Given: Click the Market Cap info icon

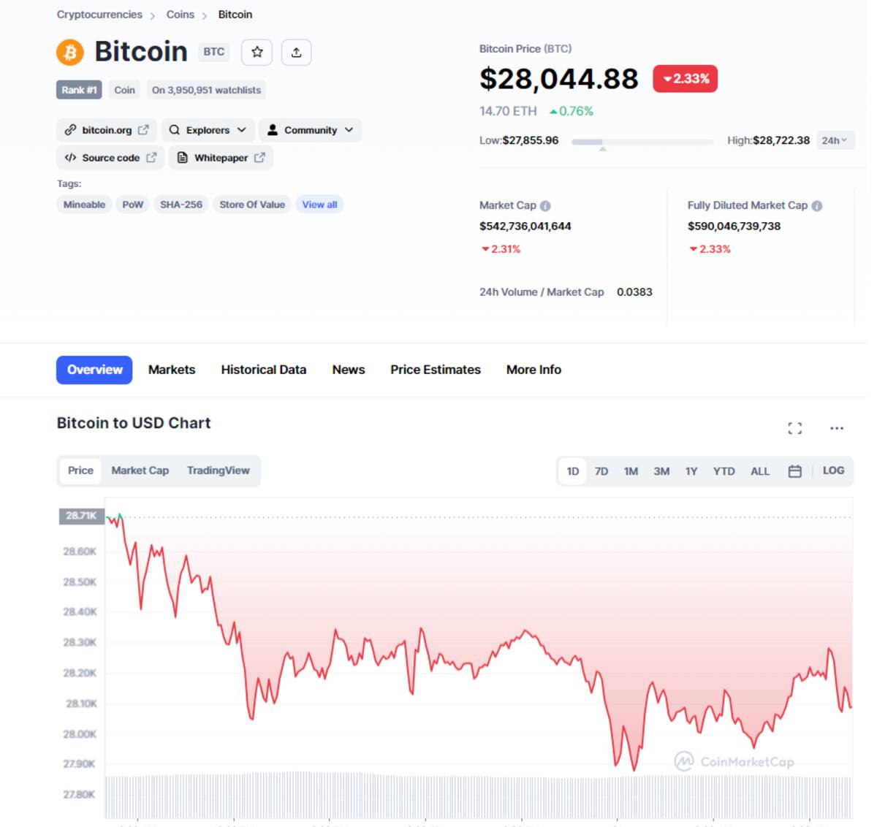Looking at the screenshot, I should pos(545,206).
